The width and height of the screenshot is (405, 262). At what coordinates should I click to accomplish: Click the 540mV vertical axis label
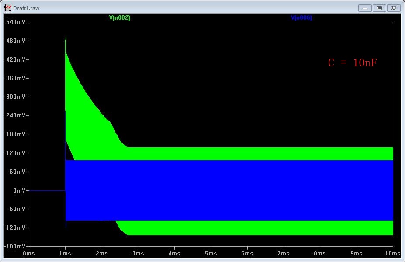coord(16,22)
